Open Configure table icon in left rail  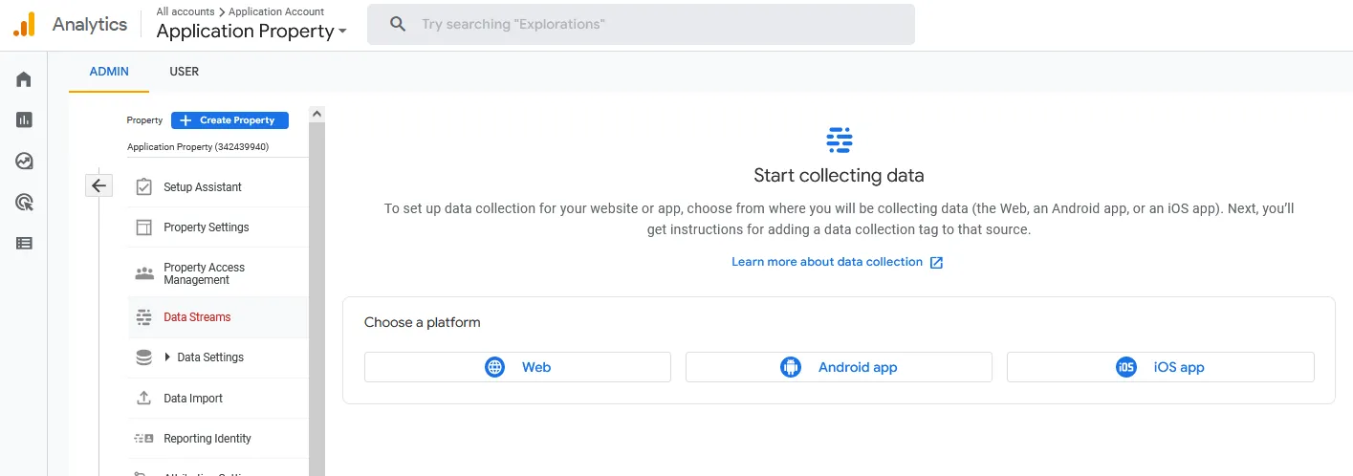(24, 243)
